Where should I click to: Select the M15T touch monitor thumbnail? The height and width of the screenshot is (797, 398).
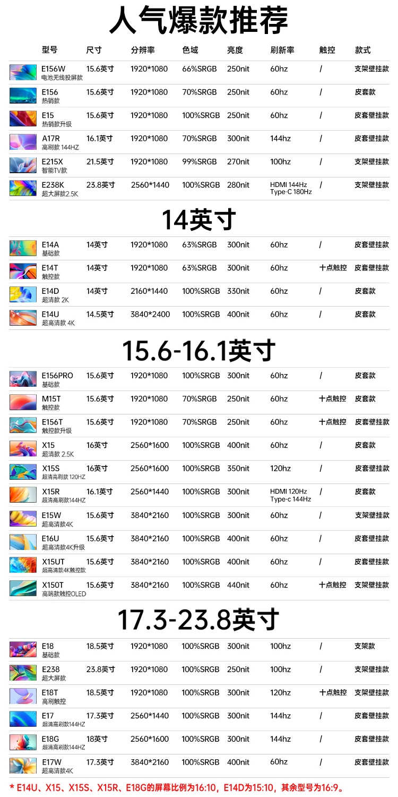tap(23, 402)
